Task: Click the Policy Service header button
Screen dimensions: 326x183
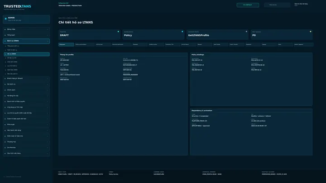Action: pyautogui.click(x=277, y=5)
